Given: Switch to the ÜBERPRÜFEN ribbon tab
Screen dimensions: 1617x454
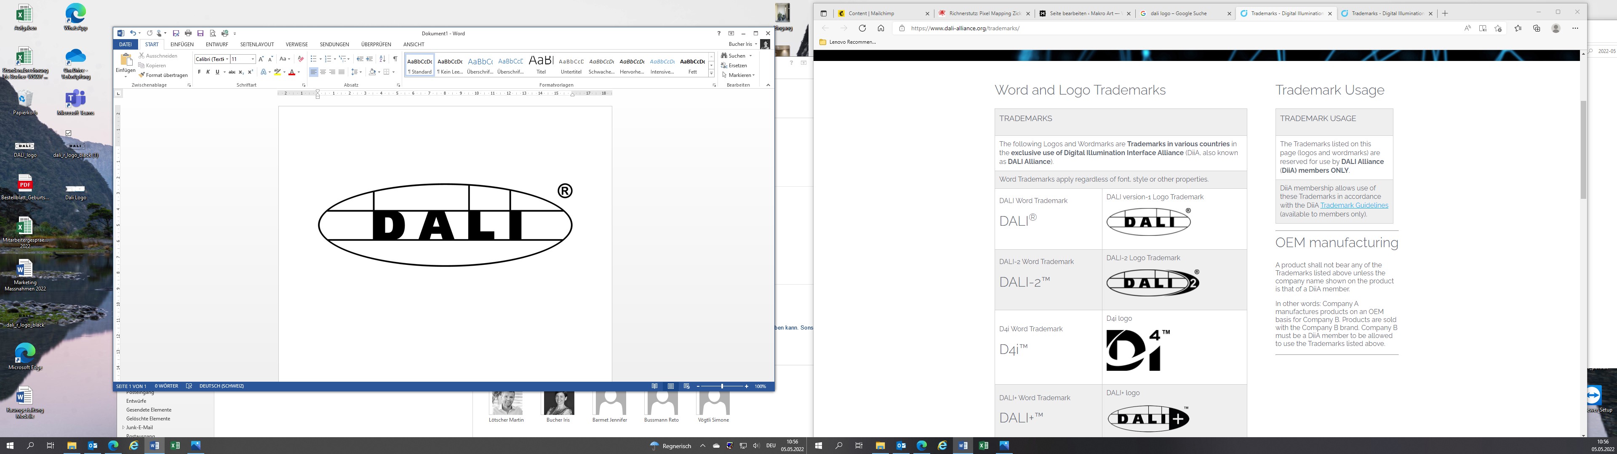Looking at the screenshot, I should click(x=376, y=45).
